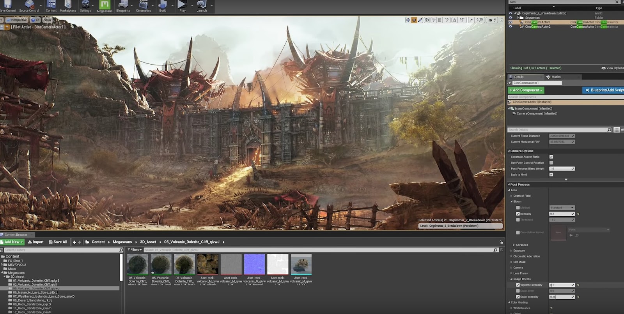
Task: Open the Content Browser Filters menu
Action: pos(135,250)
